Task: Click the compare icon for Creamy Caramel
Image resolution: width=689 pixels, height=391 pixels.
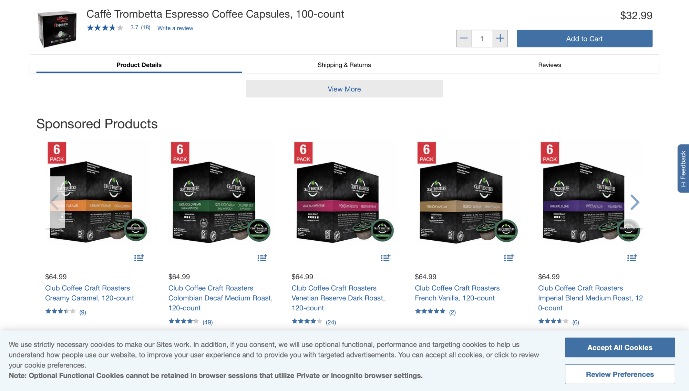Action: (x=138, y=258)
